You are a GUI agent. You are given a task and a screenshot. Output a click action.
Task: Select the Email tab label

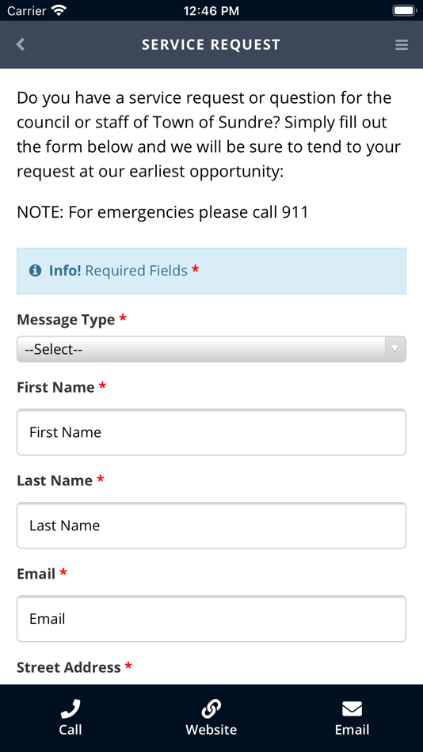click(352, 730)
